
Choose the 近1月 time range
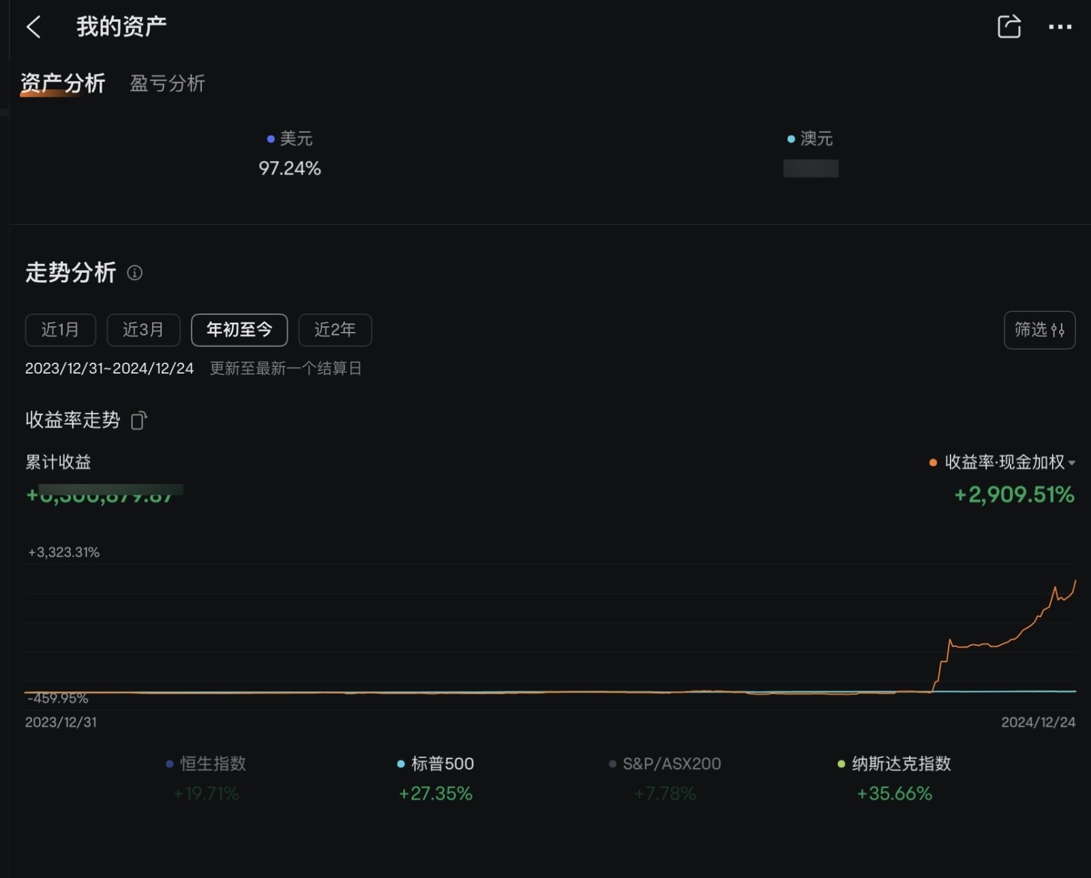(61, 330)
